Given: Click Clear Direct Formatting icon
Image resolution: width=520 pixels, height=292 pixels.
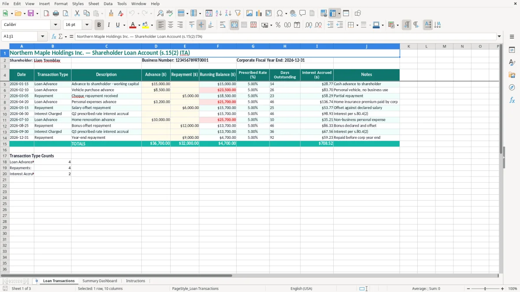Looking at the screenshot, I should point(120,13).
